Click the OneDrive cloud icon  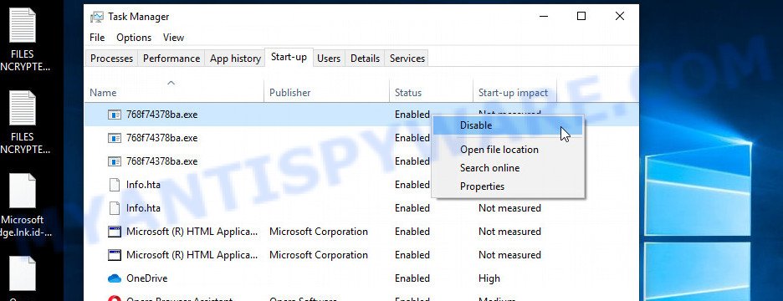pyautogui.click(x=115, y=278)
